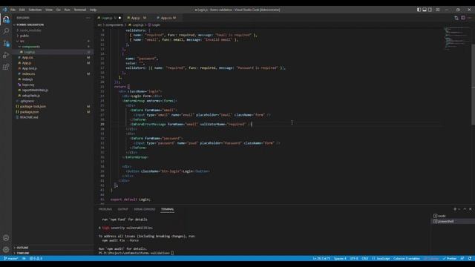Split the editor to the right
This screenshot has height=267, width=475.
[x=463, y=18]
